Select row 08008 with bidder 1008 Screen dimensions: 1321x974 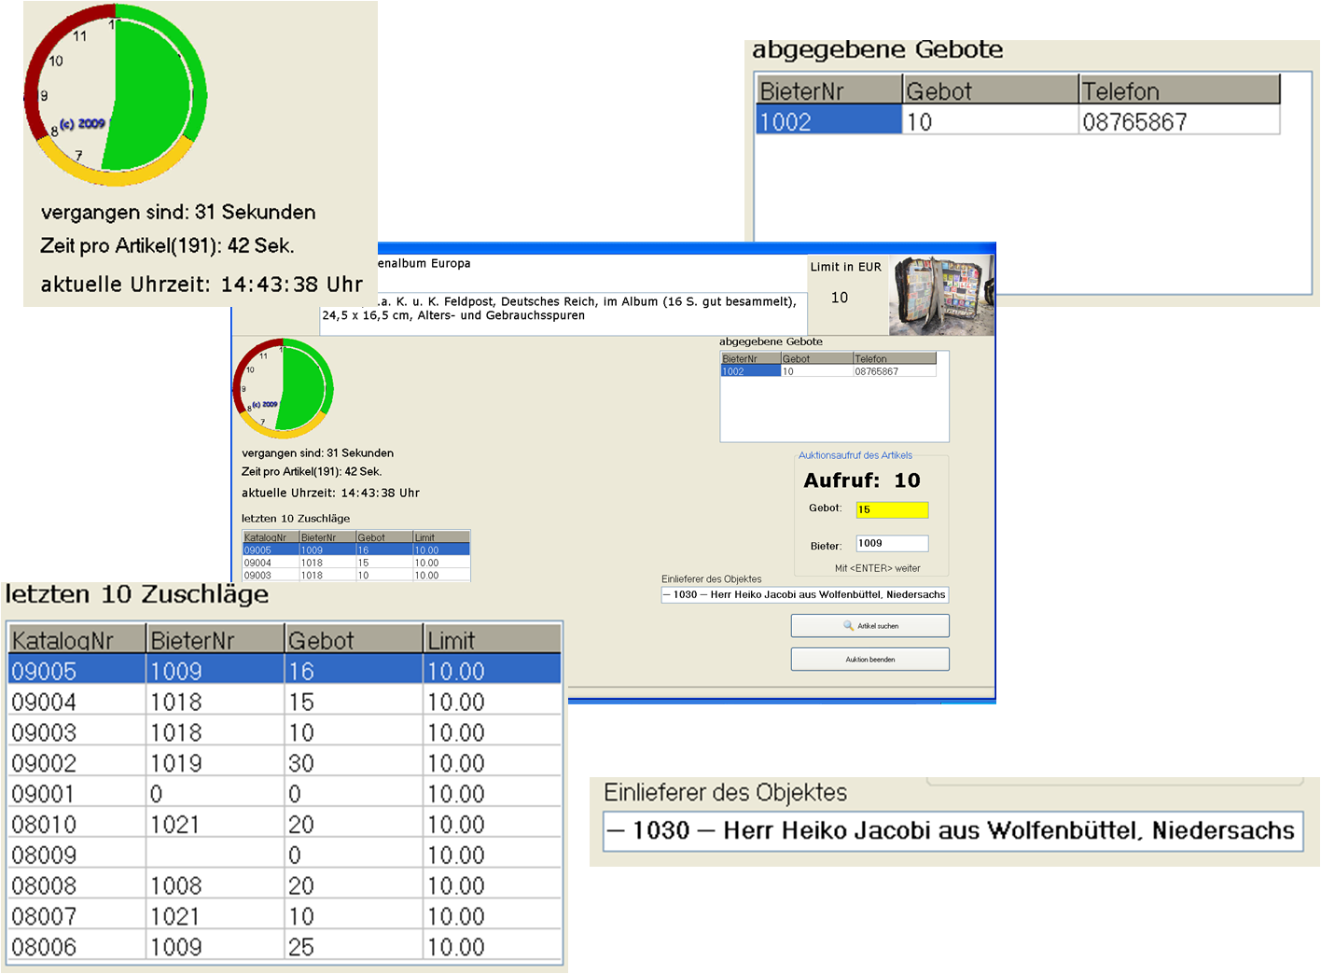(285, 885)
